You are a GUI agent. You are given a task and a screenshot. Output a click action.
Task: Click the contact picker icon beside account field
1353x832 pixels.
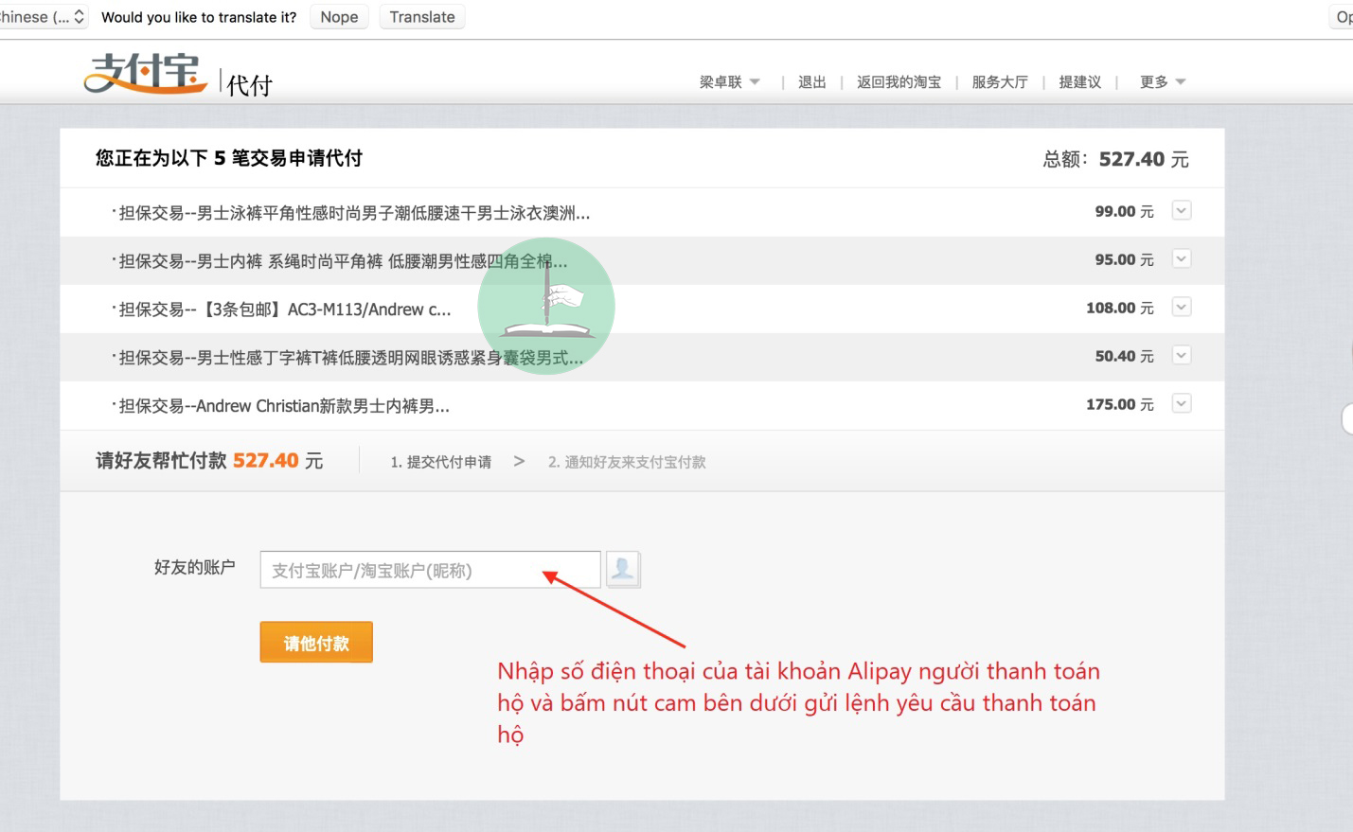(623, 569)
